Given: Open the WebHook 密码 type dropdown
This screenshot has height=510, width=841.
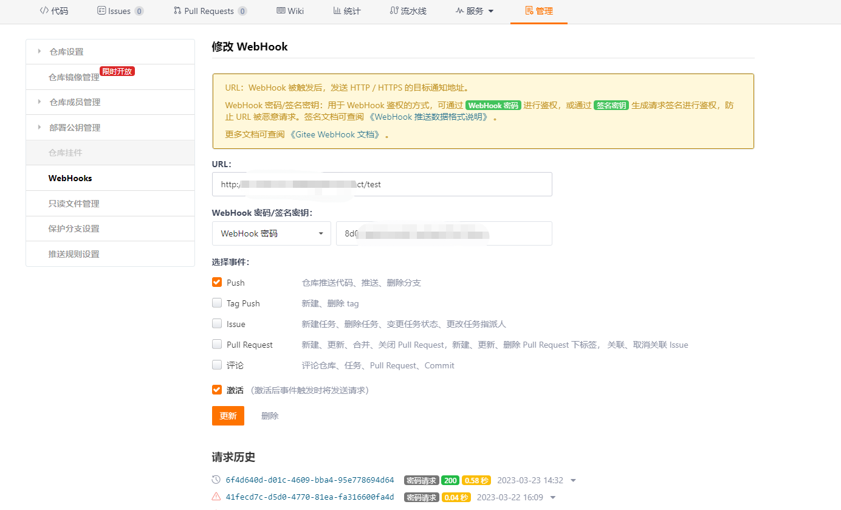Looking at the screenshot, I should 272,233.
